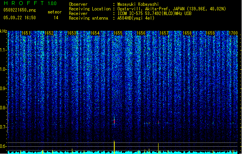Screen dimensions: 242x154
Task: Click the HROFFT 1.0.0 title text
Action: (x=30, y=3)
